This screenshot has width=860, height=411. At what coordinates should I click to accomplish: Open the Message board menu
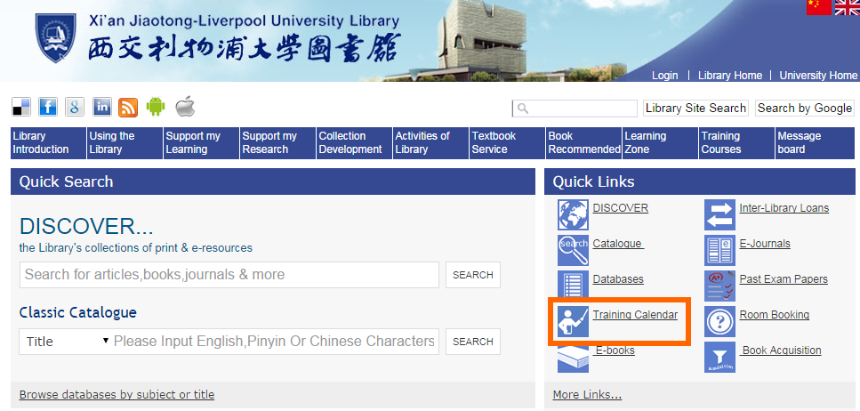pos(815,143)
